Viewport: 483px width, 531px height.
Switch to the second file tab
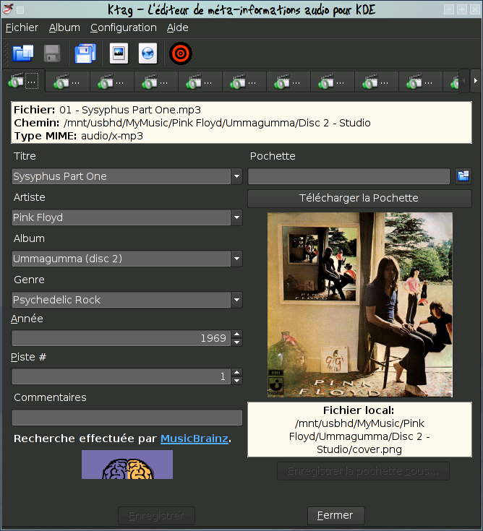pos(67,82)
